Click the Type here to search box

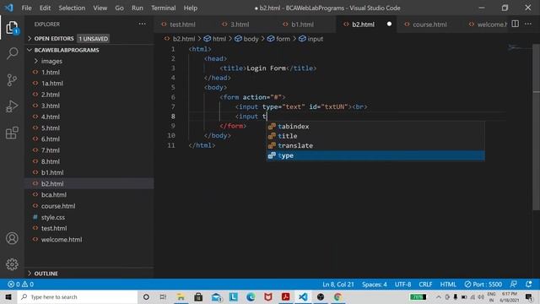(78, 296)
